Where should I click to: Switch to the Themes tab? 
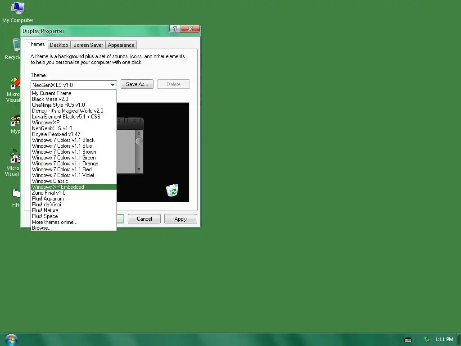[x=36, y=44]
